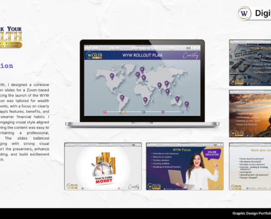This screenshot has width=271, height=219.
Task: Click the Online Education speech bubble
Action: tap(212, 154)
